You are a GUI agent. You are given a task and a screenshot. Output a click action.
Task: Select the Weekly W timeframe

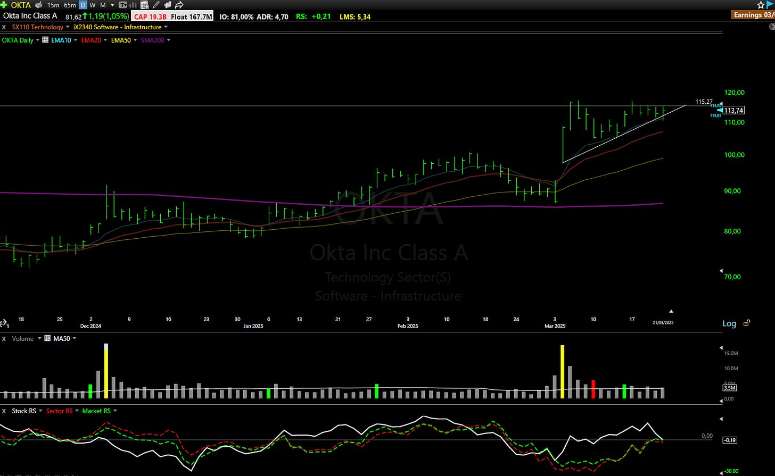pyautogui.click(x=93, y=5)
